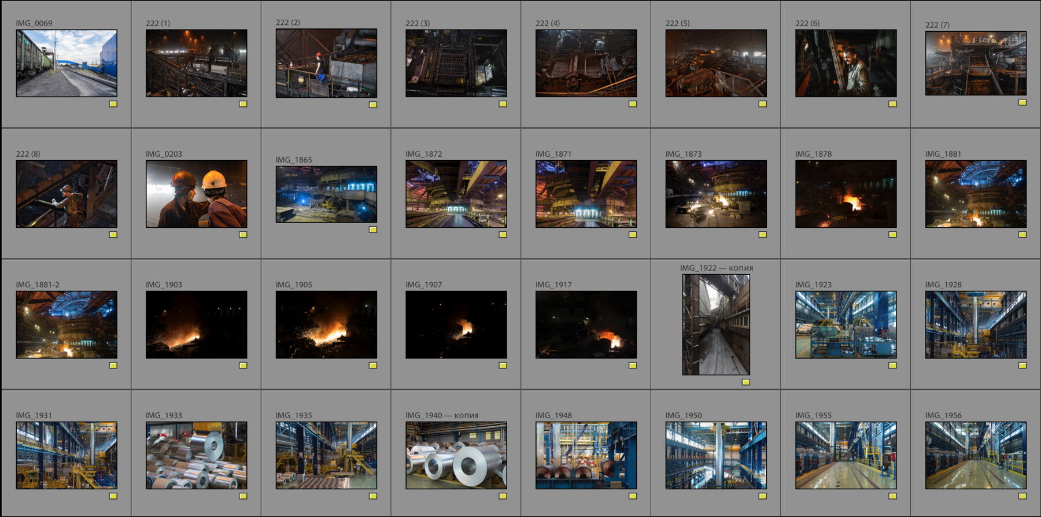Click yellow label under IMG_1871
The width and height of the screenshot is (1041, 517).
tap(633, 235)
